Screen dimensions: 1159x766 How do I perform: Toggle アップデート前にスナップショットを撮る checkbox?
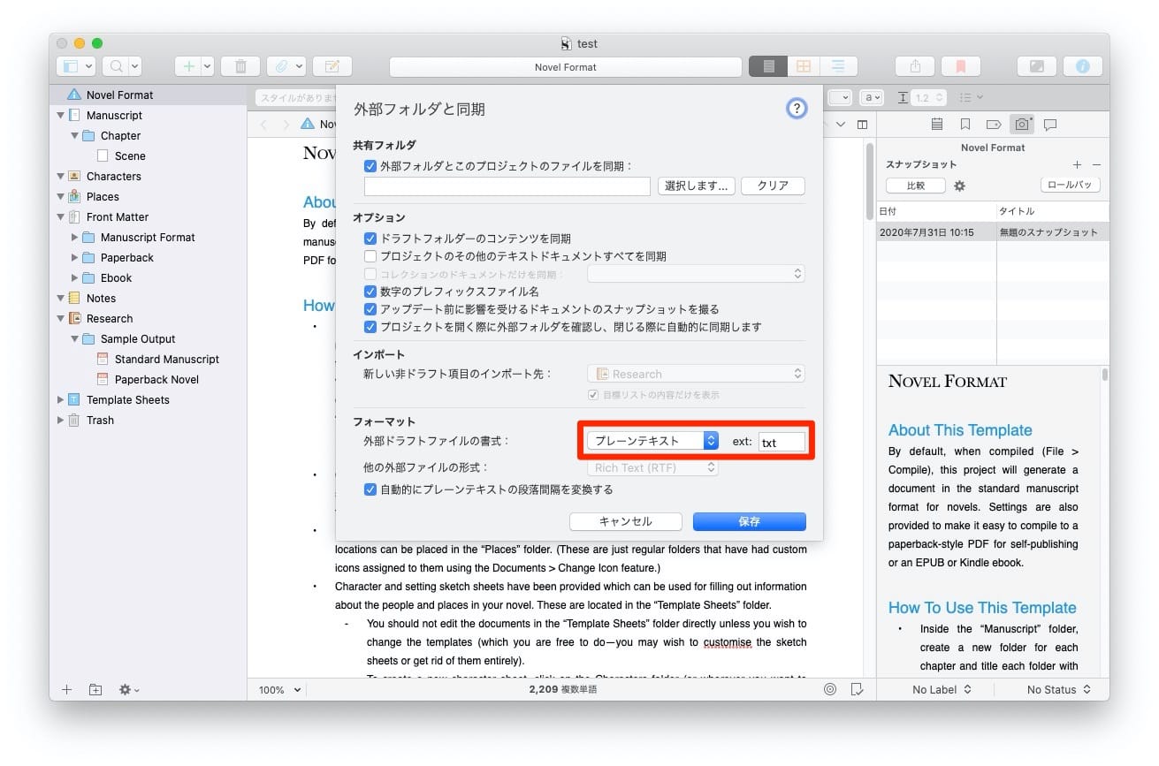pyautogui.click(x=370, y=309)
